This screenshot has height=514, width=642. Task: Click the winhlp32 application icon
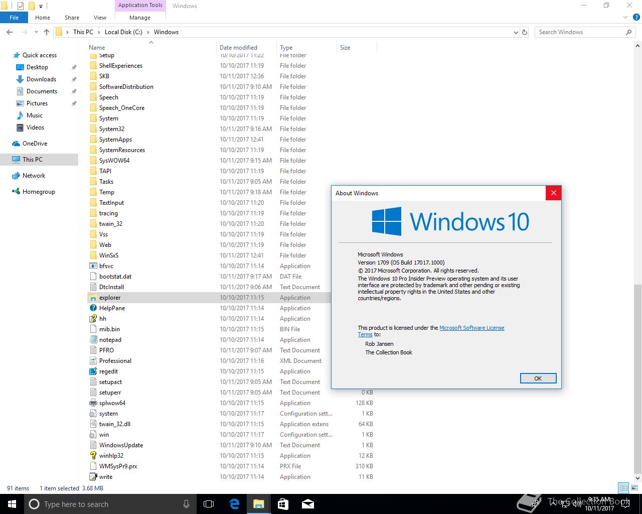93,456
